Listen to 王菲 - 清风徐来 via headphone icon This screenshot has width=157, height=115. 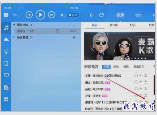[136, 75]
